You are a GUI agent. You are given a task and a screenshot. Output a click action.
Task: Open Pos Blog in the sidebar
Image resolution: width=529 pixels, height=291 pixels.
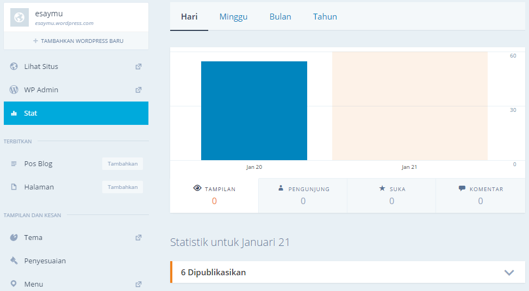39,164
